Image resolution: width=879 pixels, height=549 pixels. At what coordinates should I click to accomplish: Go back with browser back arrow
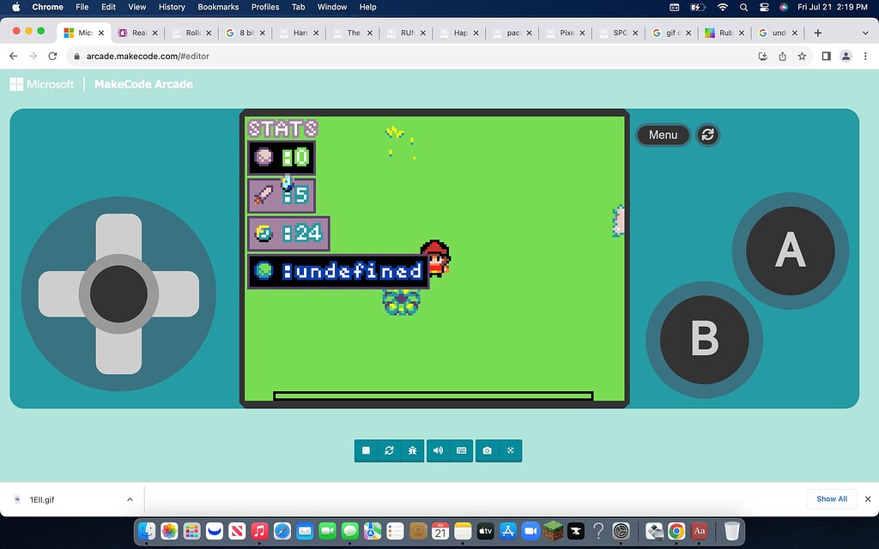14,56
